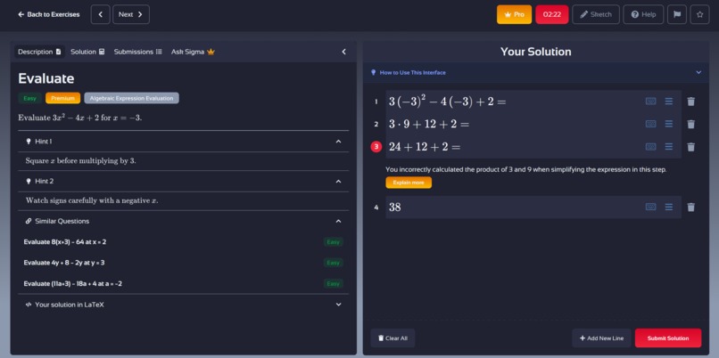Click the 02:22 timer

tap(551, 14)
